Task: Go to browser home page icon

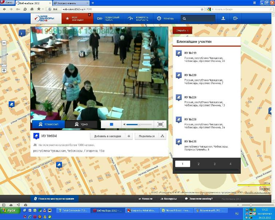Action: click(32, 9)
